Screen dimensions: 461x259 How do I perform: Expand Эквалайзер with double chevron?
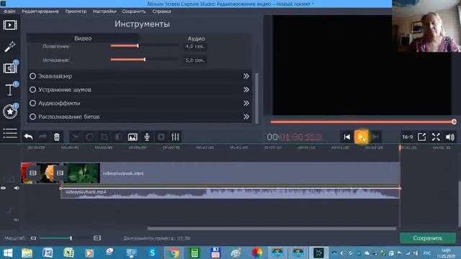pos(246,76)
